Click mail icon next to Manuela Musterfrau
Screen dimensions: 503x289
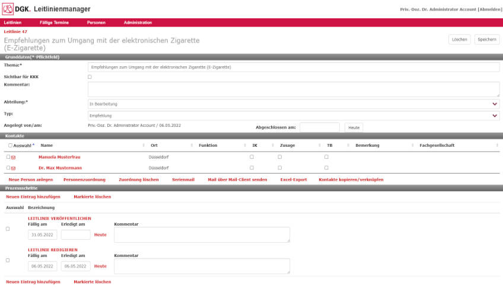coord(14,158)
